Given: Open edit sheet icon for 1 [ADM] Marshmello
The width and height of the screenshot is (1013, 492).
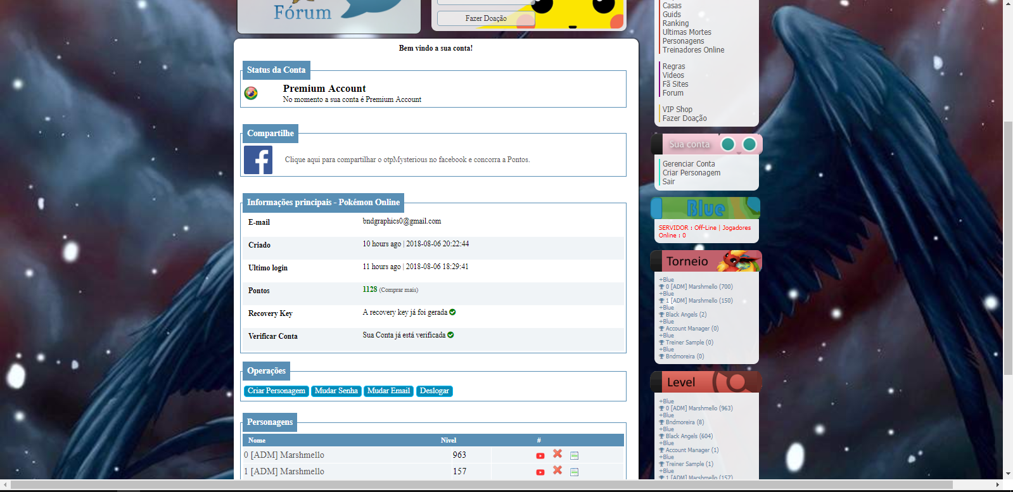Looking at the screenshot, I should 575,472.
